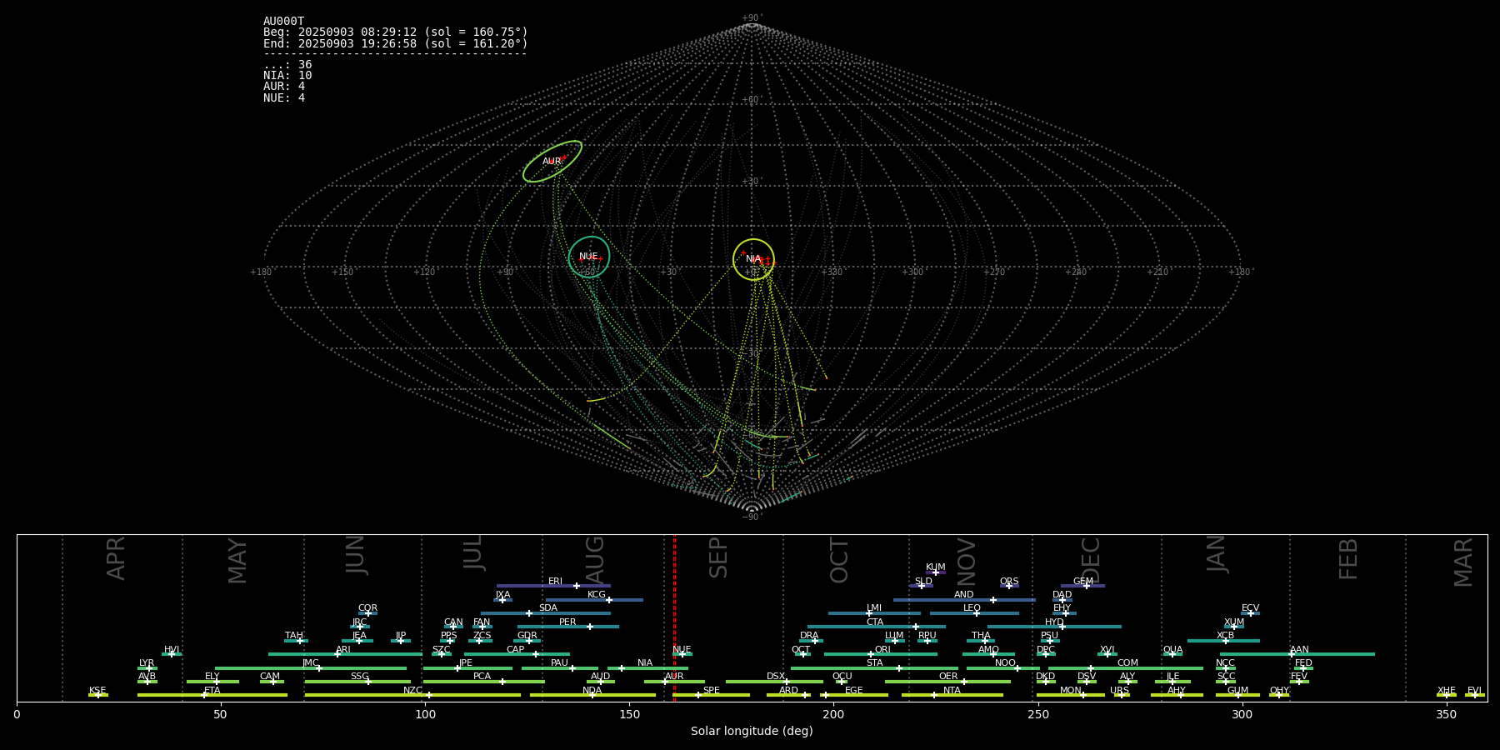This screenshot has width=1500, height=750.
Task: Click the ORI shower label in the timeline
Action: [x=882, y=650]
